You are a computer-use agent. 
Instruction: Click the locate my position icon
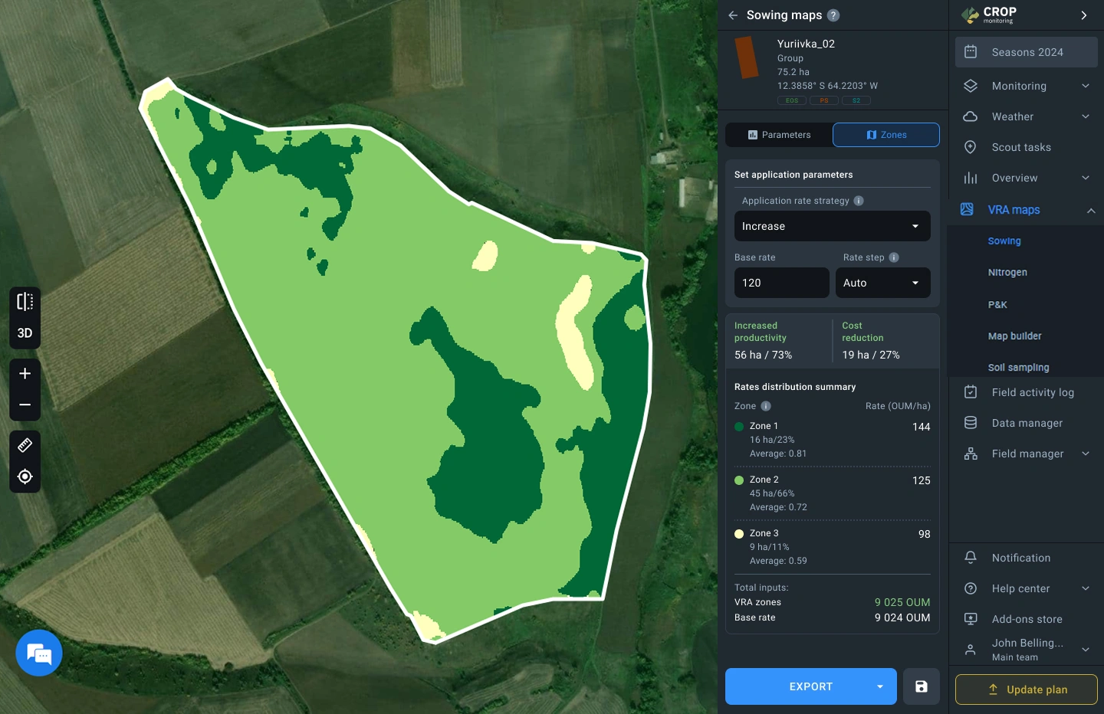(x=25, y=476)
